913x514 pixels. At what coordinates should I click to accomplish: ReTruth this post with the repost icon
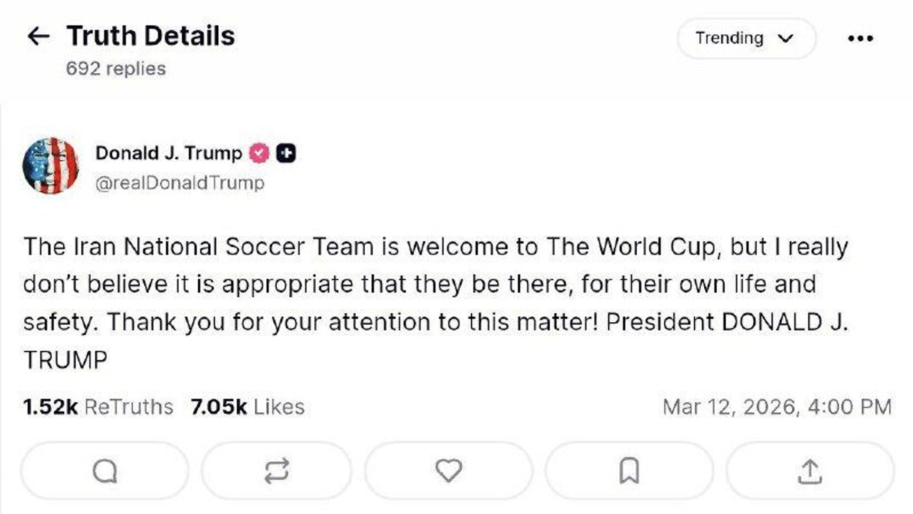coord(276,471)
